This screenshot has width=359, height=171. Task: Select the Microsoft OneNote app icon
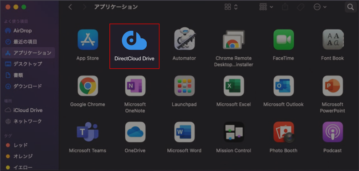(135, 86)
